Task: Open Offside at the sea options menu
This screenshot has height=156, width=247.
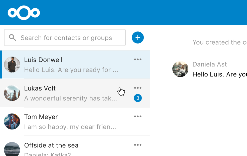Action: pyautogui.click(x=138, y=145)
